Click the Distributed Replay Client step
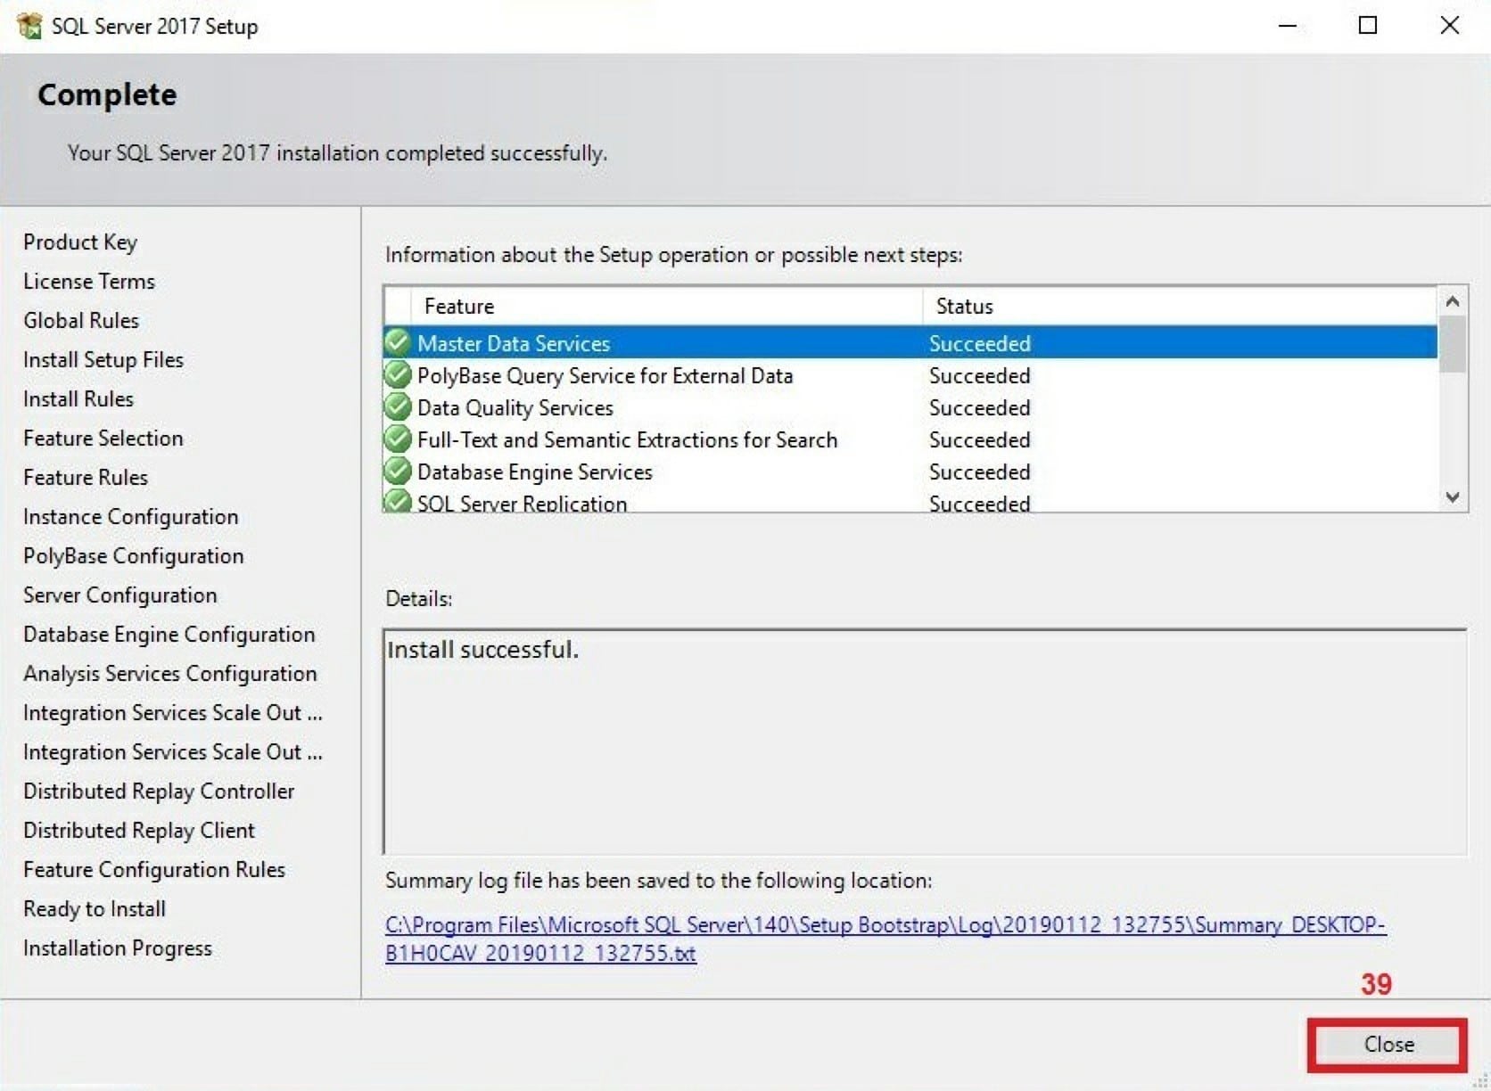The image size is (1491, 1091). point(139,831)
